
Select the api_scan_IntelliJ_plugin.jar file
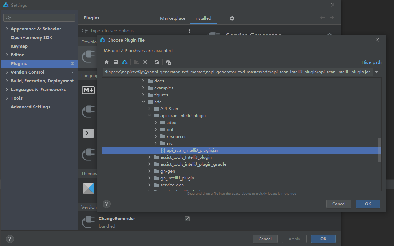[x=241, y=150]
